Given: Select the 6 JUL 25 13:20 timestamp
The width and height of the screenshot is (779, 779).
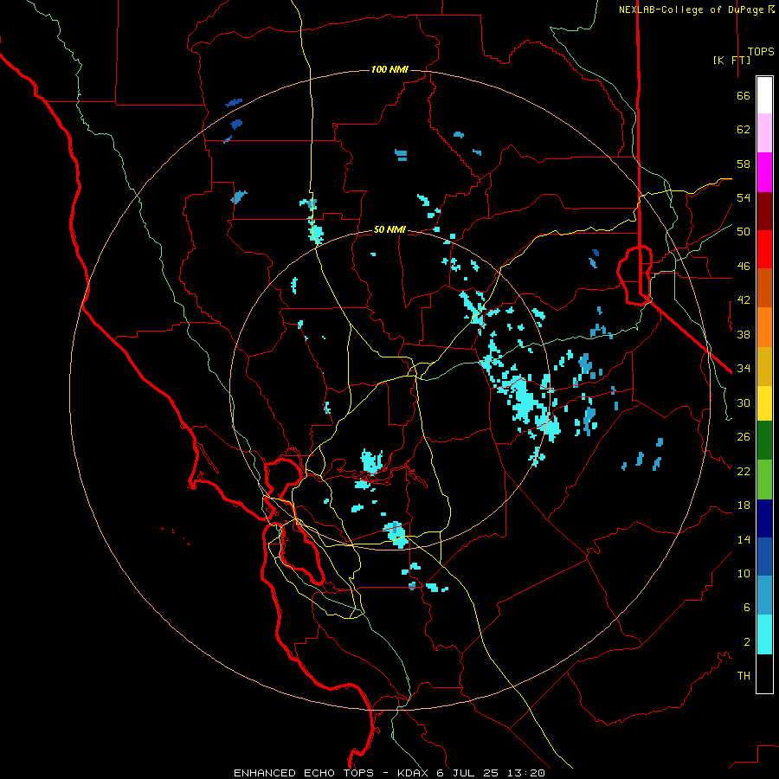Looking at the screenshot, I should point(491,773).
